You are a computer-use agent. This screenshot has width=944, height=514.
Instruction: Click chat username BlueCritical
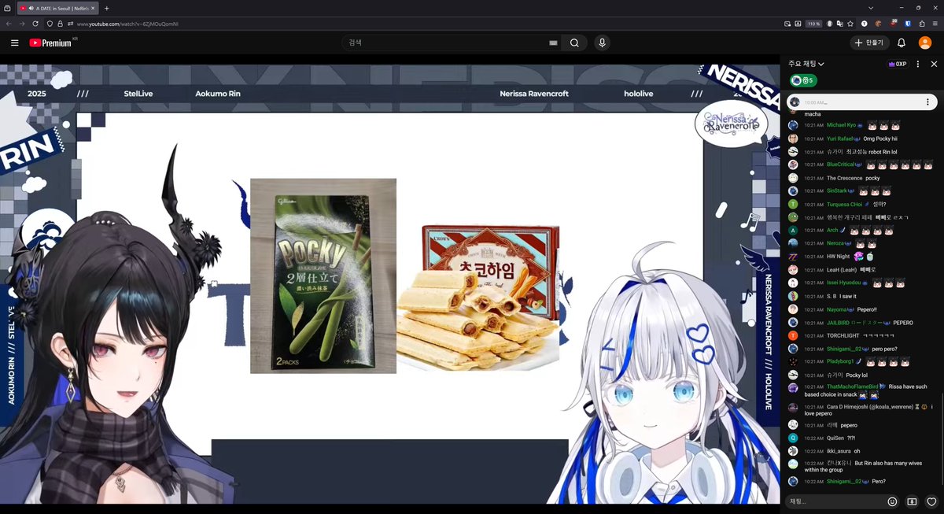click(841, 165)
